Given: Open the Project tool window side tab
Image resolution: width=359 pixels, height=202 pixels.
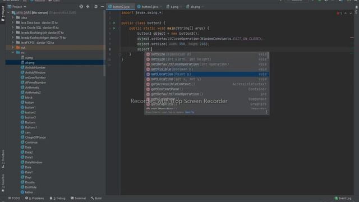Looking at the screenshot, I should 3,13.
